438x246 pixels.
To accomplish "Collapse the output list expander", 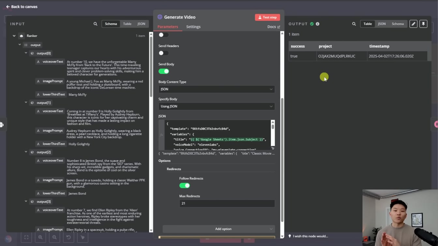I will pyautogui.click(x=20, y=45).
